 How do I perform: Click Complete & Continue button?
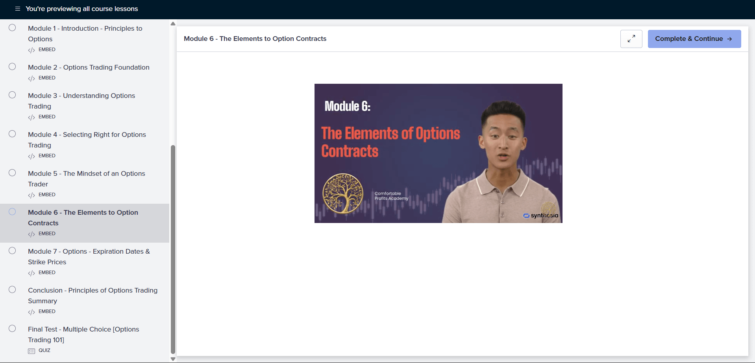coord(694,39)
